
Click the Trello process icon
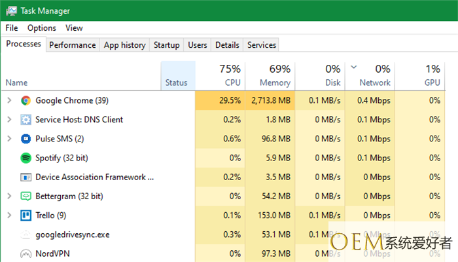click(26, 215)
